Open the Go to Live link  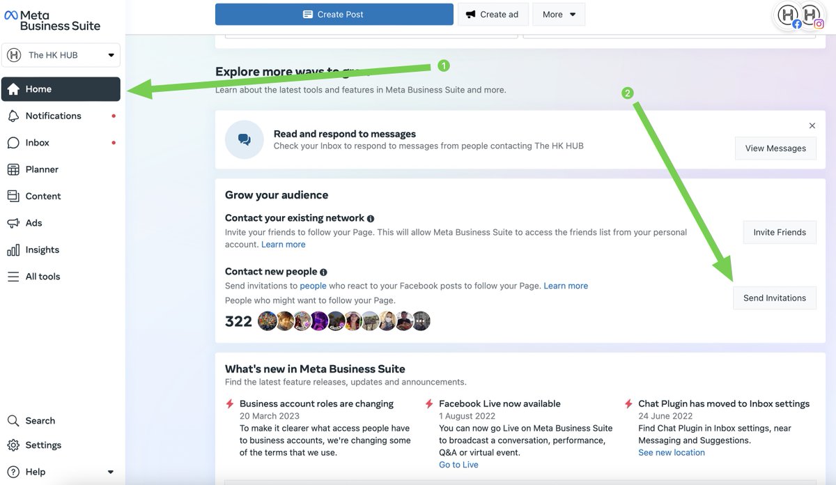[458, 464]
